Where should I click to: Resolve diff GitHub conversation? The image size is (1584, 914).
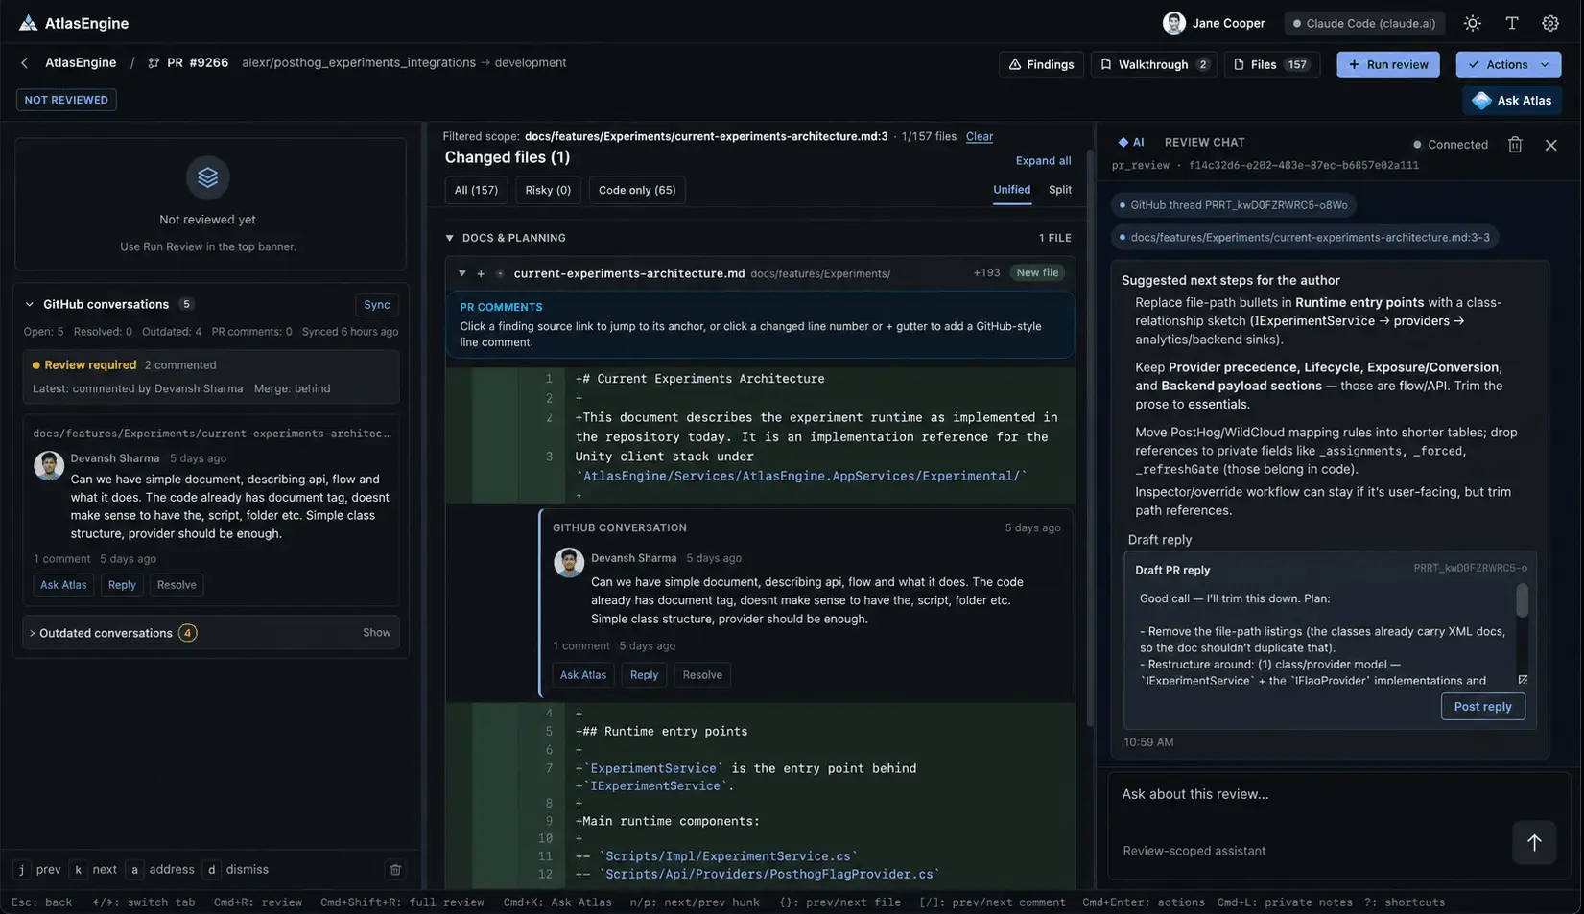702,675
